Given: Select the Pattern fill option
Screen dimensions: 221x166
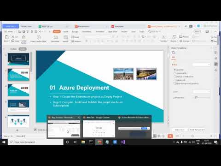Looking at the screenshot, I should click(x=174, y=80).
